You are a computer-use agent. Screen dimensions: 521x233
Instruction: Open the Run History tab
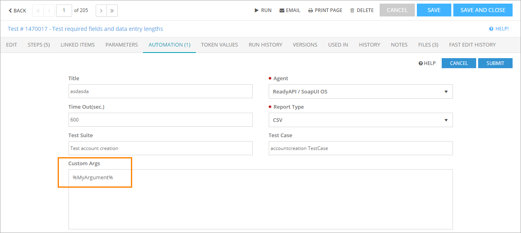(x=265, y=45)
